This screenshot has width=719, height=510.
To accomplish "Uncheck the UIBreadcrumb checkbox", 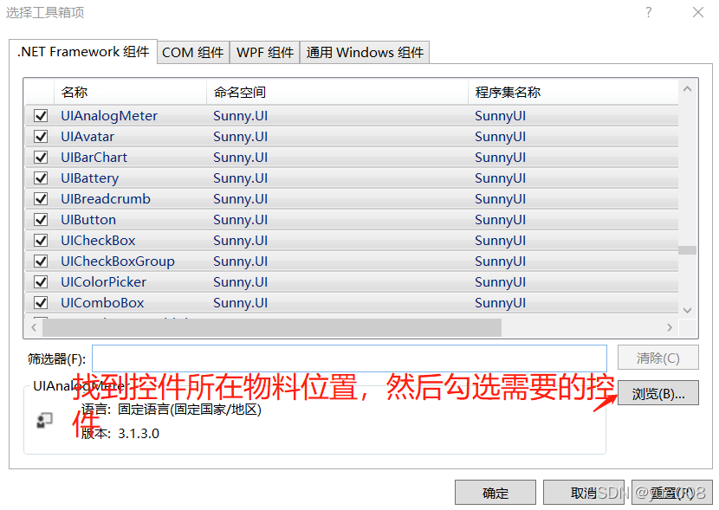I will click(41, 199).
